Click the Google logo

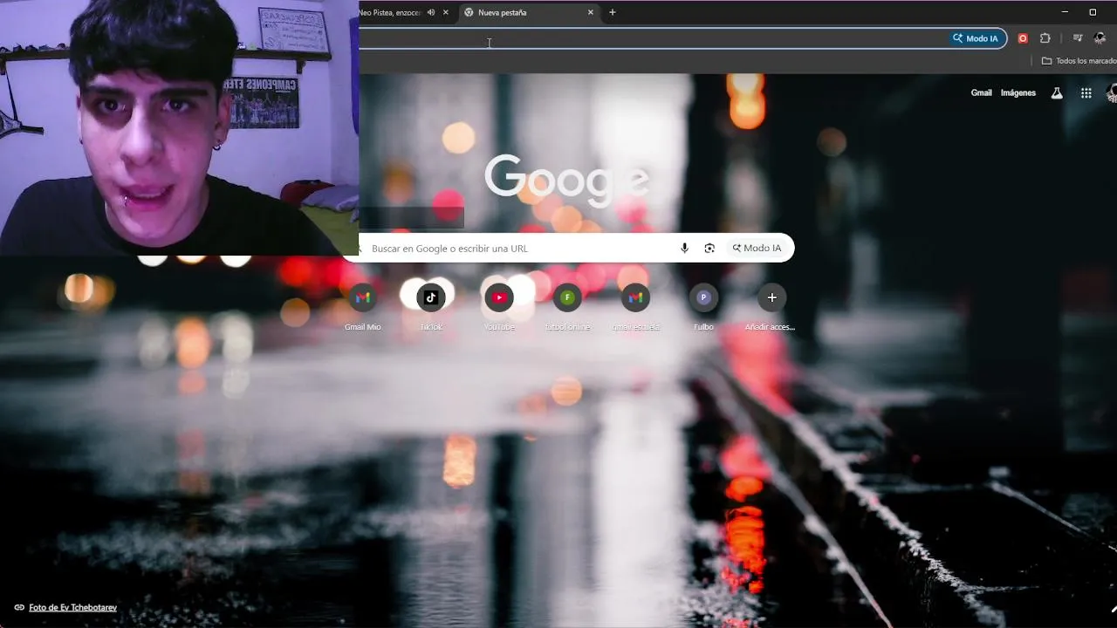567,179
